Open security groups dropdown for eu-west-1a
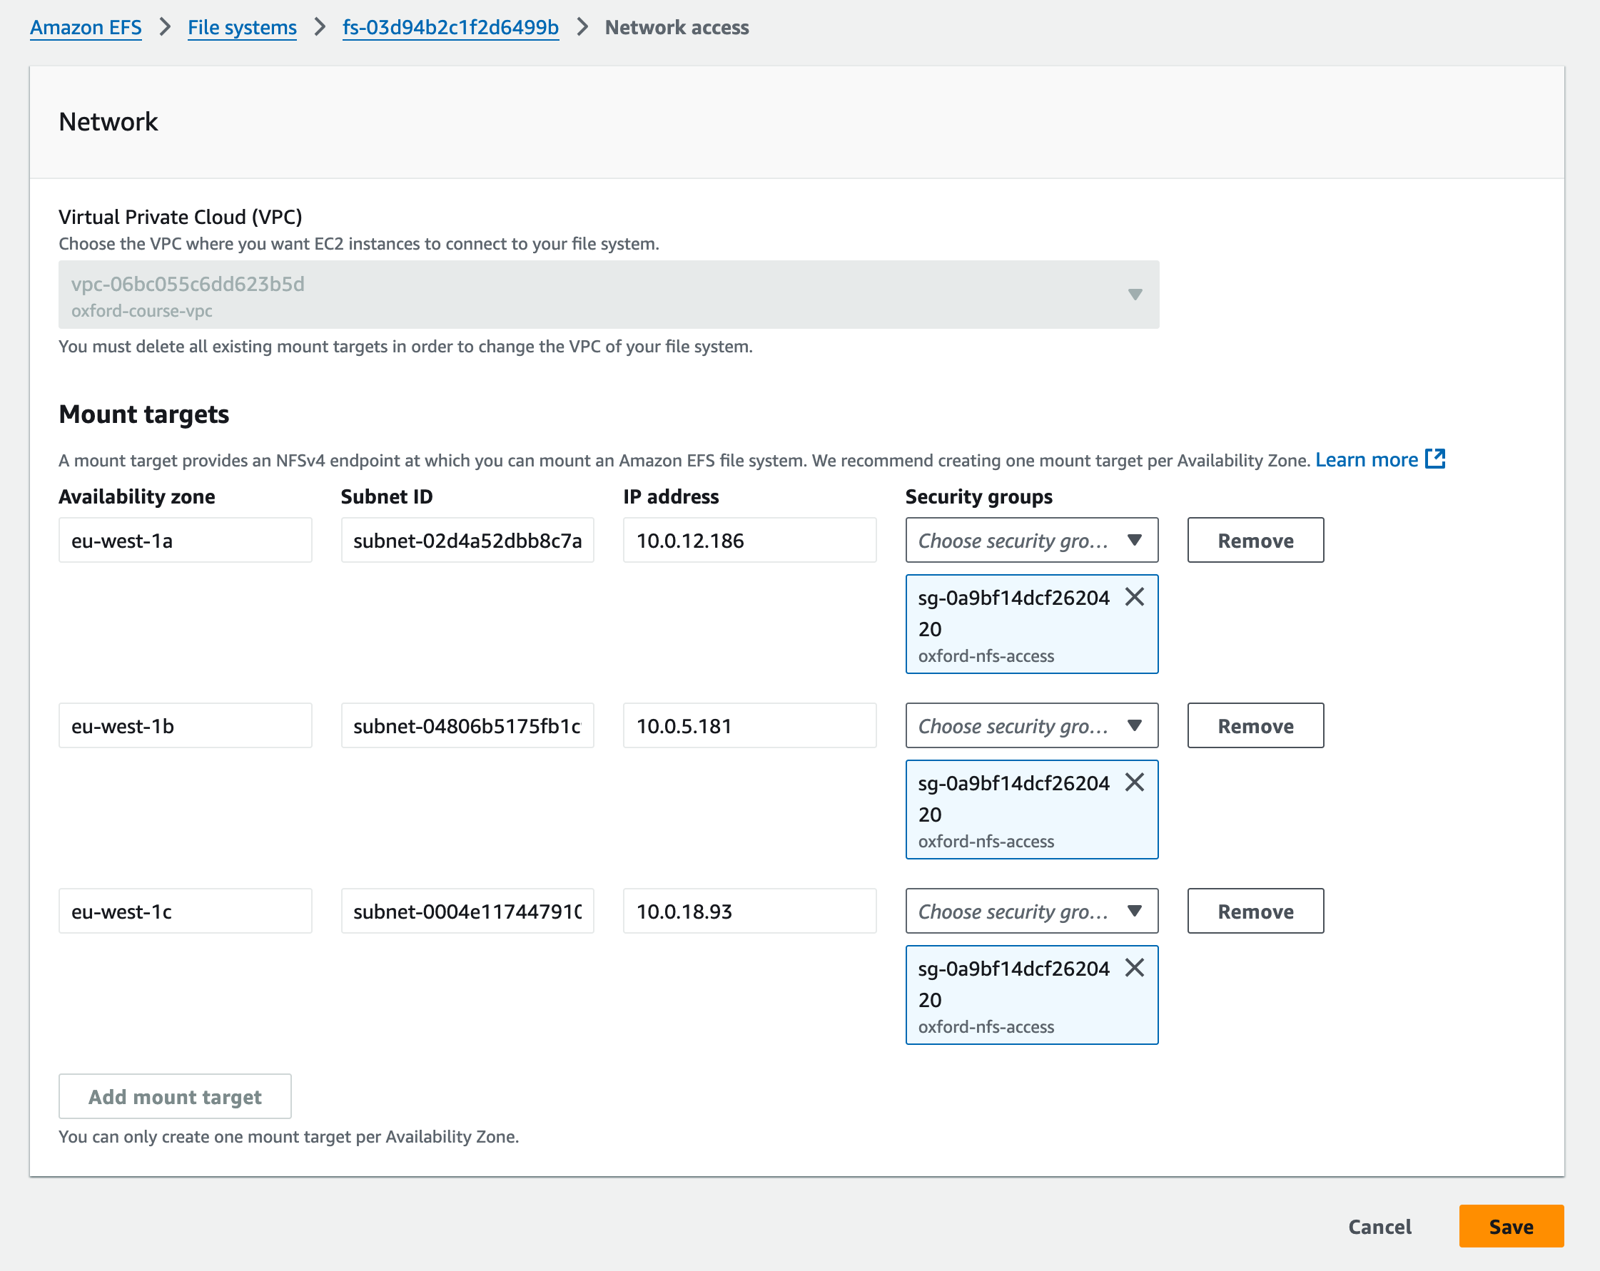The width and height of the screenshot is (1600, 1271). click(1031, 541)
